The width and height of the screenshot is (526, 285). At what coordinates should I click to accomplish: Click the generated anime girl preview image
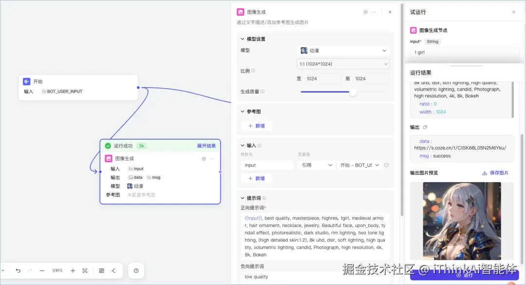462,221
